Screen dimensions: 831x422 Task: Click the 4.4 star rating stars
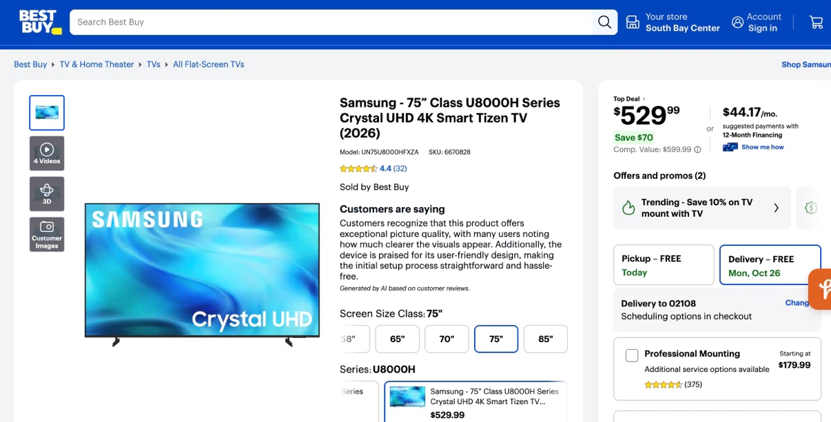pyautogui.click(x=358, y=169)
